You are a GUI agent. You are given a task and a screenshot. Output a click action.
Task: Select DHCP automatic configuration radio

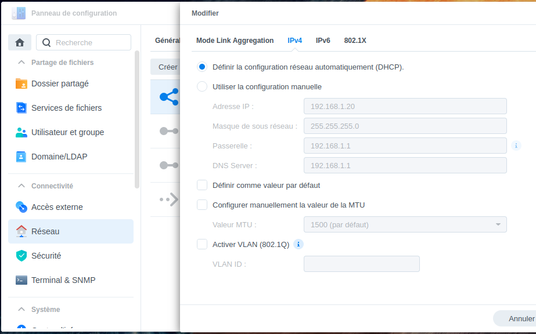click(x=202, y=67)
